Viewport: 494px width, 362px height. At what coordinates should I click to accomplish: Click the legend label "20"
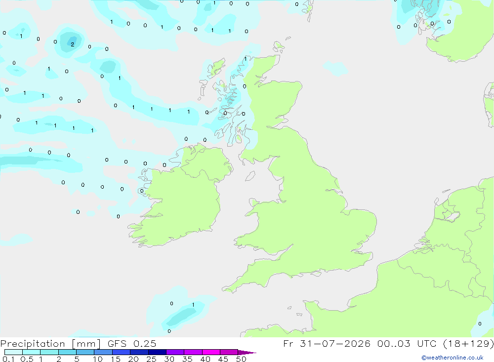133,359
